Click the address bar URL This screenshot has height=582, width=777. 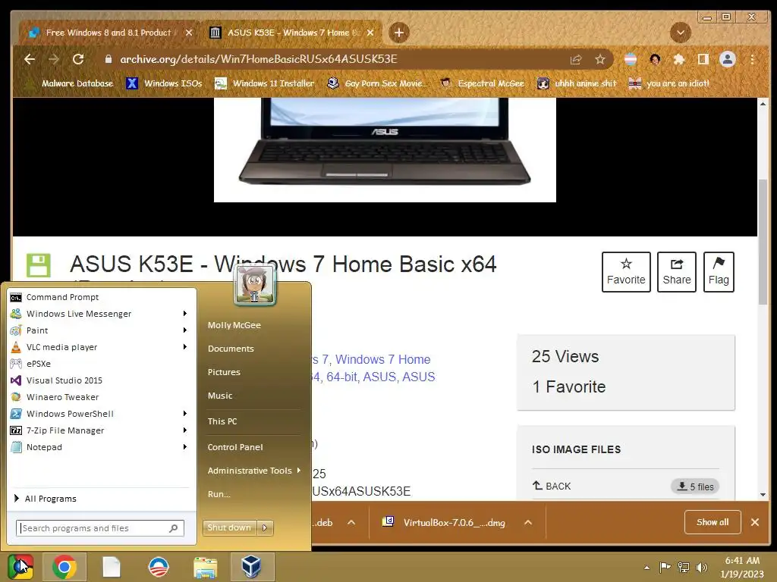259,59
